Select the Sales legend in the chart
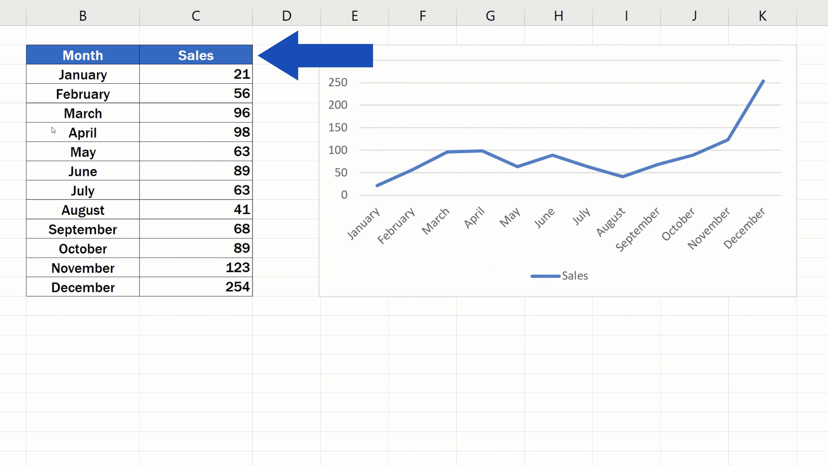Viewport: 828px width, 466px height. (574, 275)
